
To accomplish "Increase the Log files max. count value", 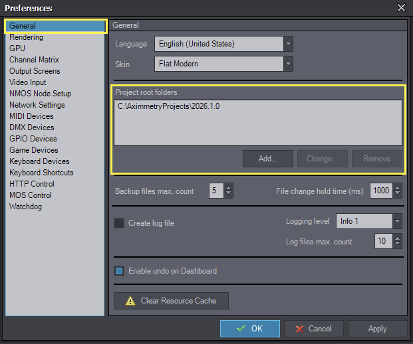I will pyautogui.click(x=397, y=238).
